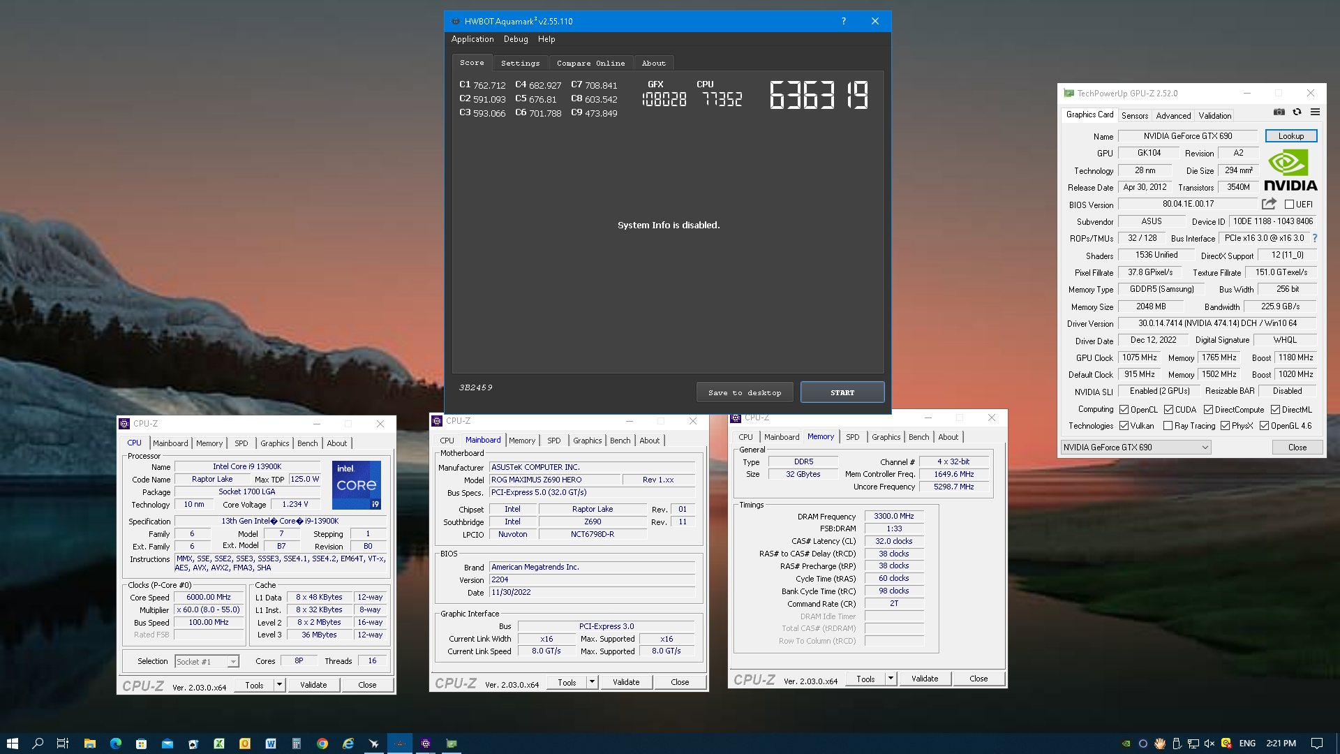Open the Validation tab in GPU-Z
This screenshot has width=1340, height=754.
(1214, 116)
